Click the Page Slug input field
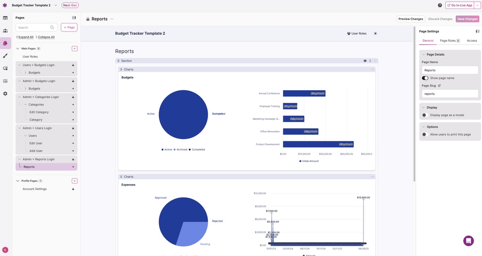 coord(450,94)
